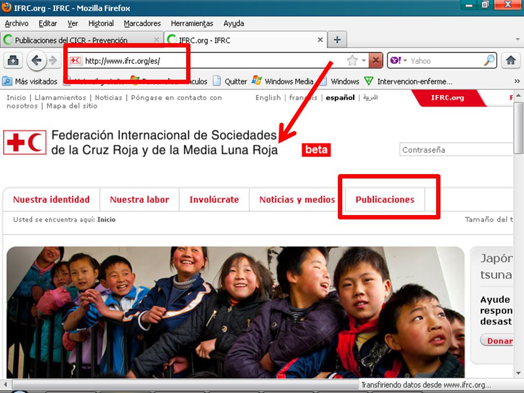This screenshot has height=393, width=524.
Task: Expand the address bar history dropdown arrow
Action: [364, 61]
